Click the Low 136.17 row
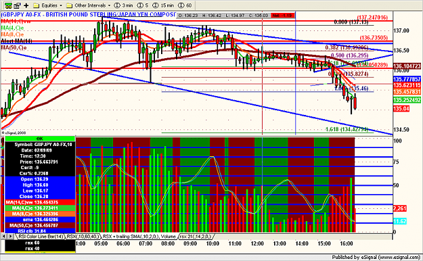 [40, 191]
